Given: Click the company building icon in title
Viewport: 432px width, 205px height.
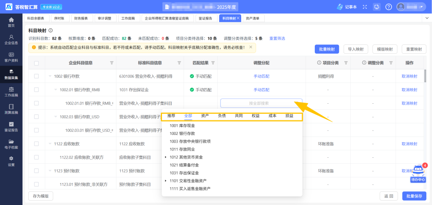Looking at the screenshot, I should (167, 7).
